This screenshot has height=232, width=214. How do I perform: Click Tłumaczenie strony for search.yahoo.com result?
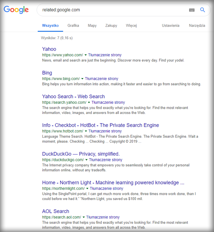(108, 102)
